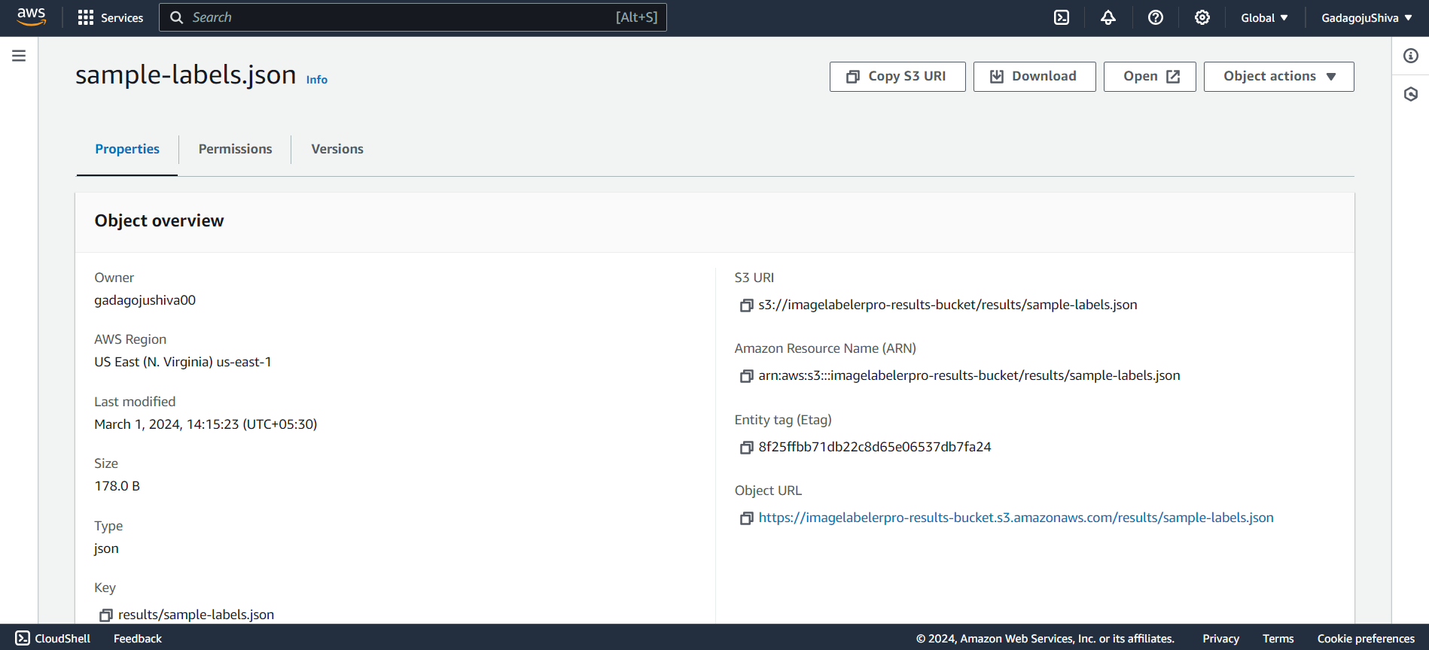
Task: Copy the ARN with its copy icon
Action: pyautogui.click(x=746, y=376)
